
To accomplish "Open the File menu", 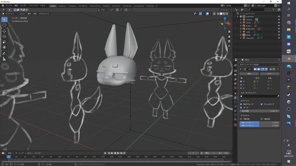I will click(x=9, y=6).
